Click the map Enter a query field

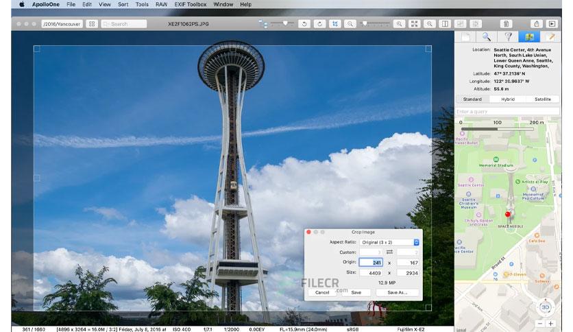(507, 111)
